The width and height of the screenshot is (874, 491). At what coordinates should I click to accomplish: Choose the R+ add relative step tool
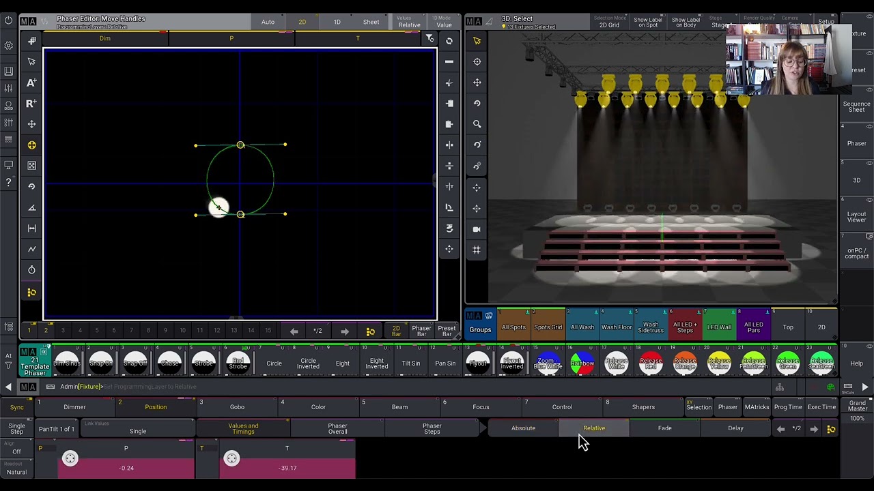(31, 104)
